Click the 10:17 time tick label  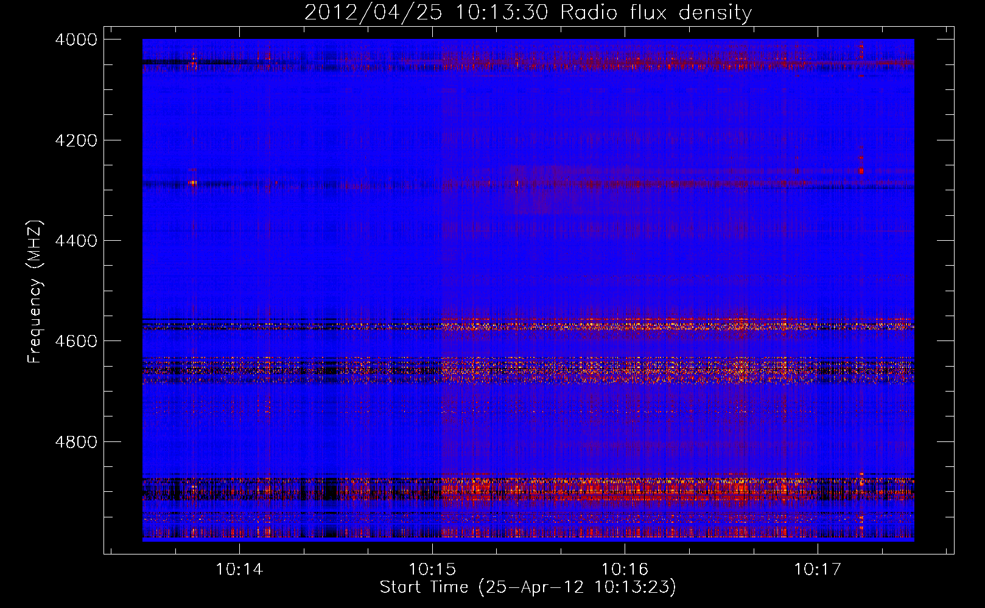pyautogui.click(x=818, y=569)
